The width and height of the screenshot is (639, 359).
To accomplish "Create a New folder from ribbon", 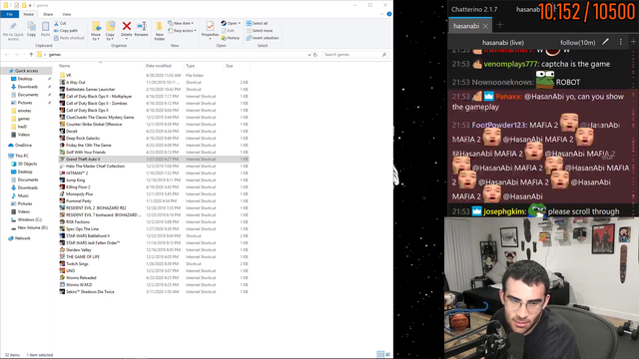I will tap(160, 31).
